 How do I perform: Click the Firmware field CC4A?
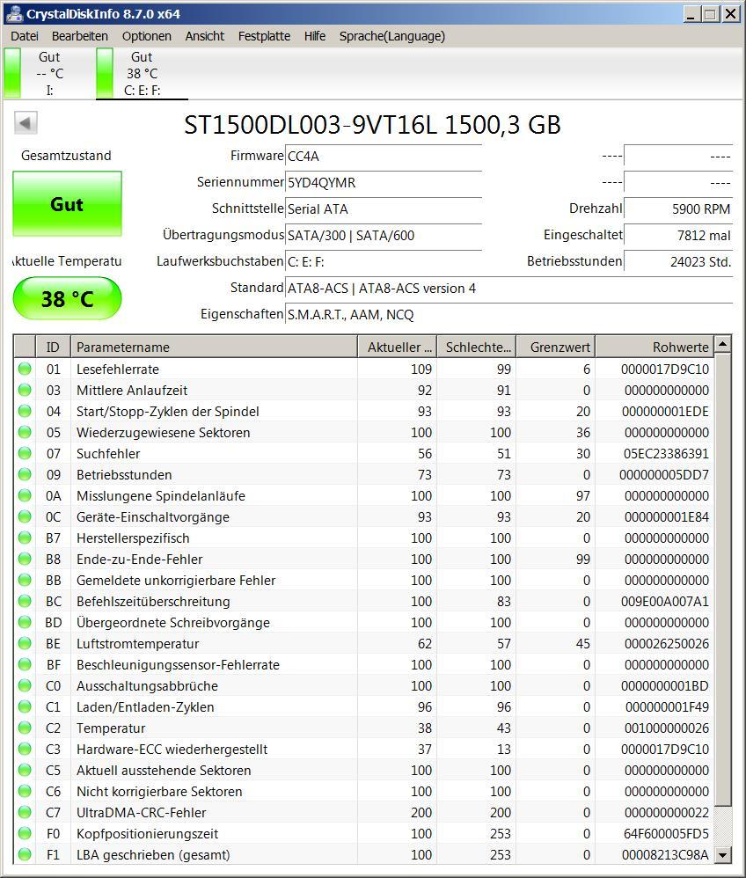click(384, 157)
